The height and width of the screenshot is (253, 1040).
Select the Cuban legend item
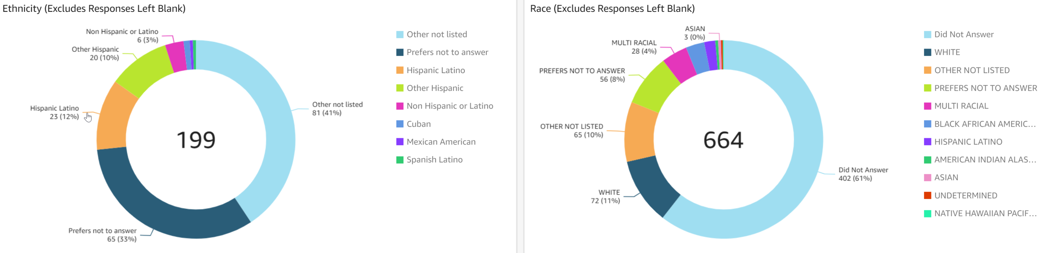[418, 124]
